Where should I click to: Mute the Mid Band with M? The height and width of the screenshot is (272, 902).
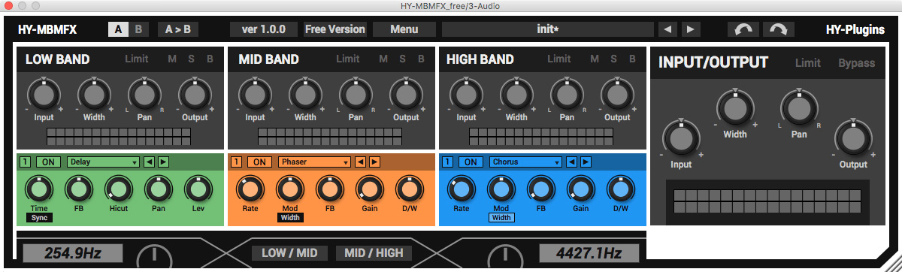coord(383,59)
